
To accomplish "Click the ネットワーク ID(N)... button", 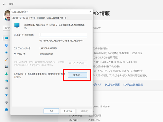I will [x=77, y=63].
